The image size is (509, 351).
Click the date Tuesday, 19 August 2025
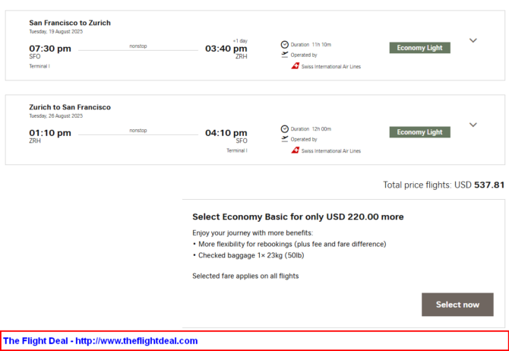55,31
